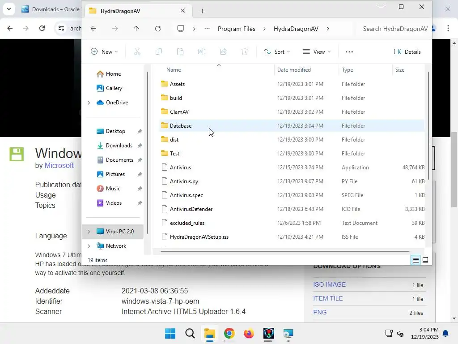Sort by Date modified column header
Image resolution: width=458 pixels, height=344 pixels.
[294, 70]
